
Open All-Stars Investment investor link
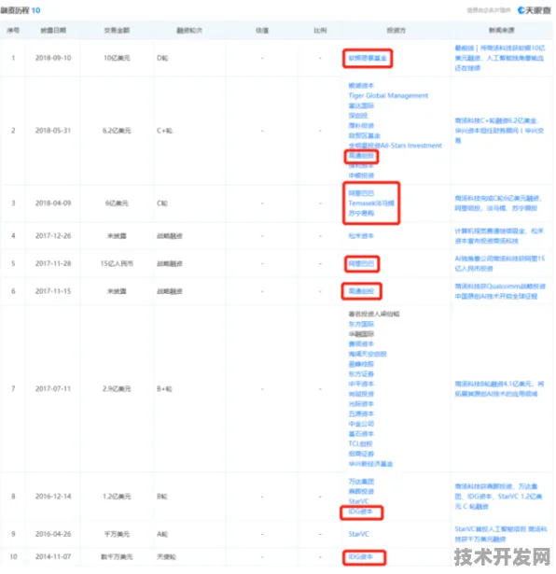point(395,146)
